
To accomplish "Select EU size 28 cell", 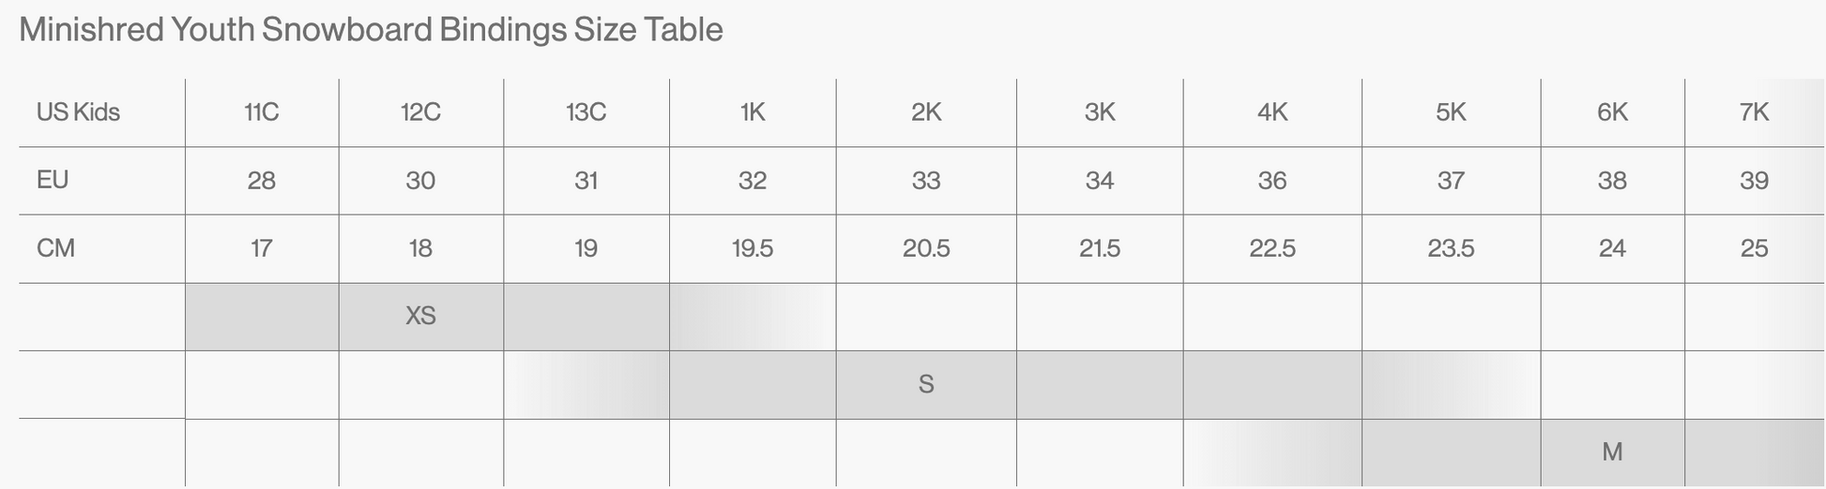I will (x=261, y=181).
